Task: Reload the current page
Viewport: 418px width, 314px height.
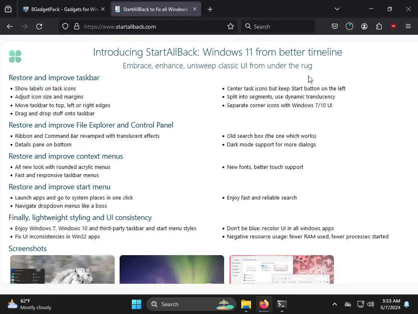Action: pyautogui.click(x=39, y=27)
